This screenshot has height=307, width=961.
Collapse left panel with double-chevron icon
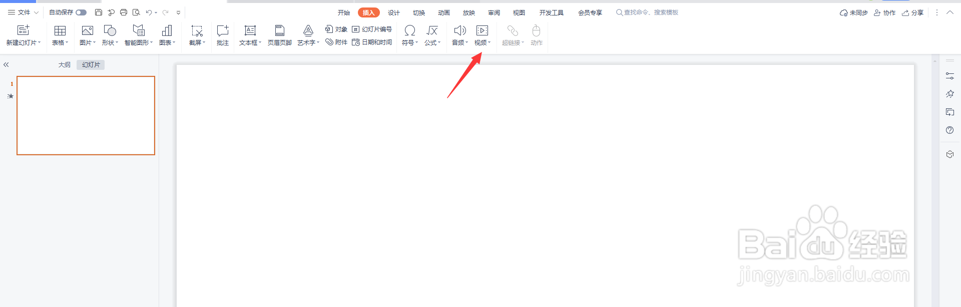pos(6,64)
